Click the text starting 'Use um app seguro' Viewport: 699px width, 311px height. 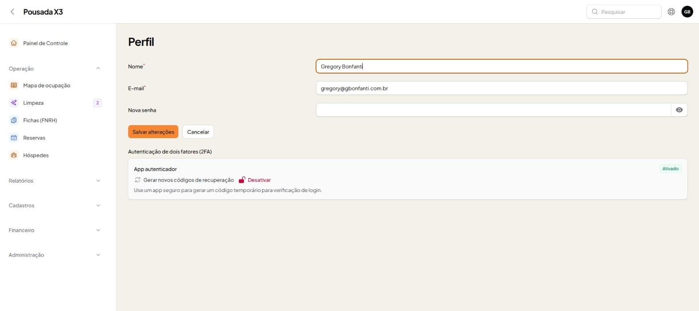coord(228,190)
